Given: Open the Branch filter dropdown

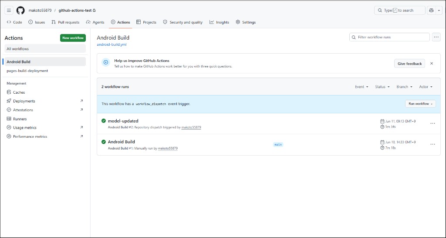Looking at the screenshot, I should (x=405, y=87).
